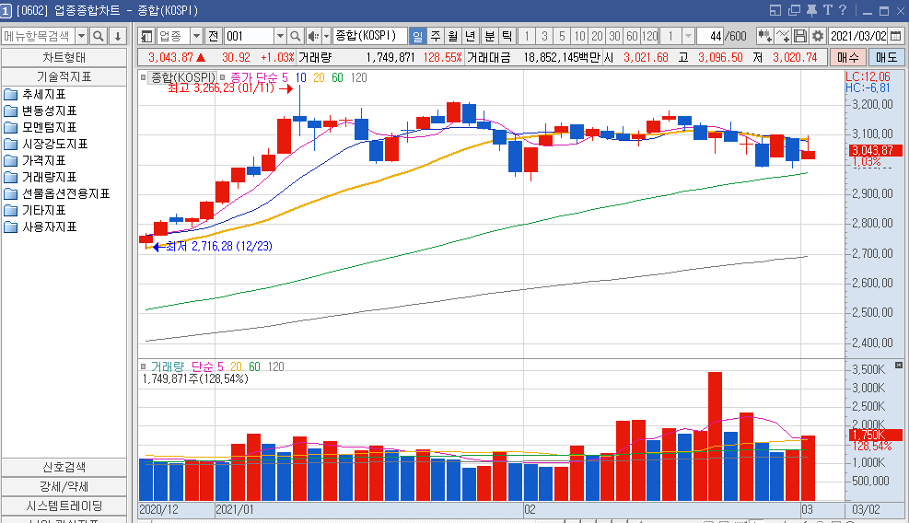The height and width of the screenshot is (523, 909).
Task: Open the 차트형태 panel tab
Action: 64,57
